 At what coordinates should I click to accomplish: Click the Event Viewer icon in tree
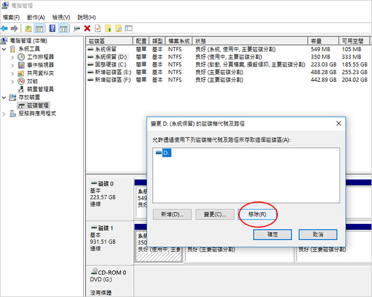click(21, 65)
